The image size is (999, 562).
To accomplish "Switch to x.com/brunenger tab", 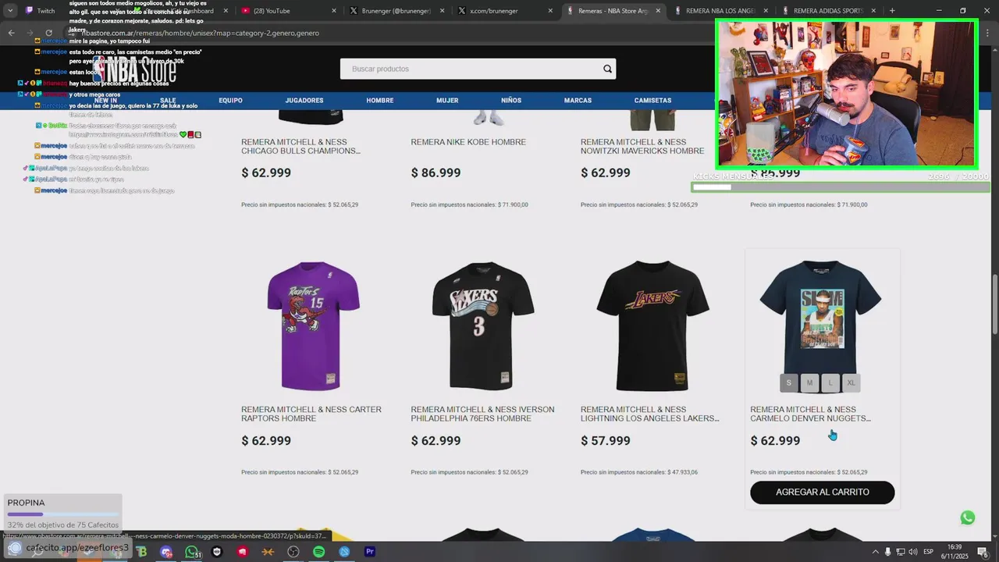I will pos(504,11).
